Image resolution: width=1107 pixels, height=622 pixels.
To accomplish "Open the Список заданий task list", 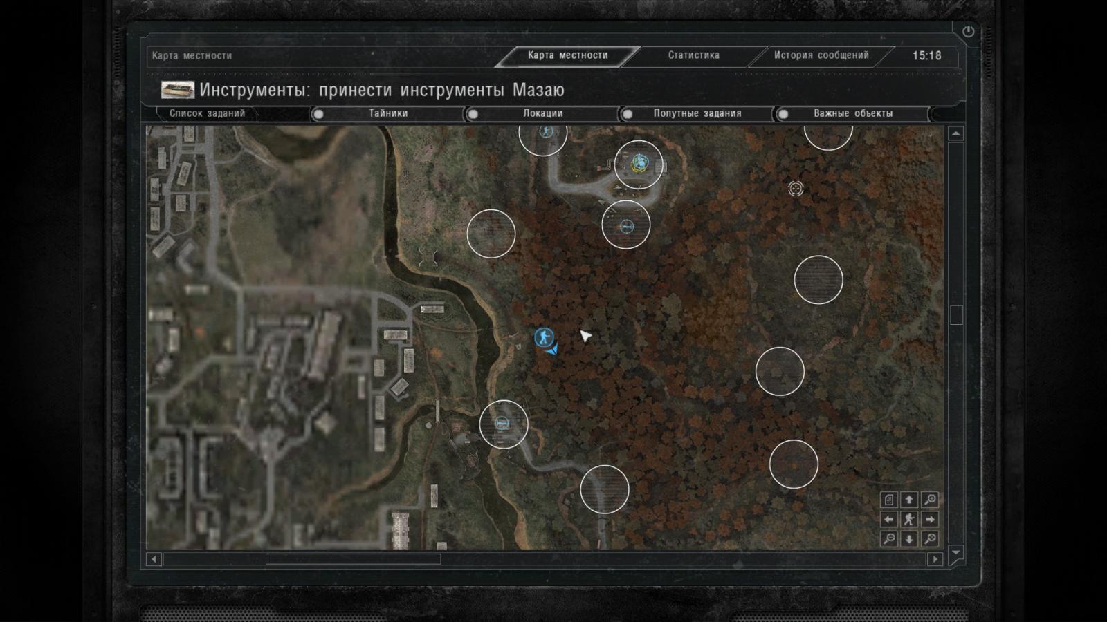I will coord(206,113).
